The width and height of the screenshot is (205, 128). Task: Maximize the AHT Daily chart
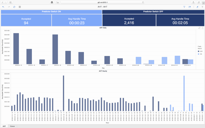[200, 28]
